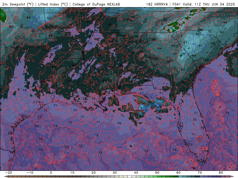This screenshot has width=238, height=178.
Task: Click the '-20' label on the color scale
Action: (9, 173)
